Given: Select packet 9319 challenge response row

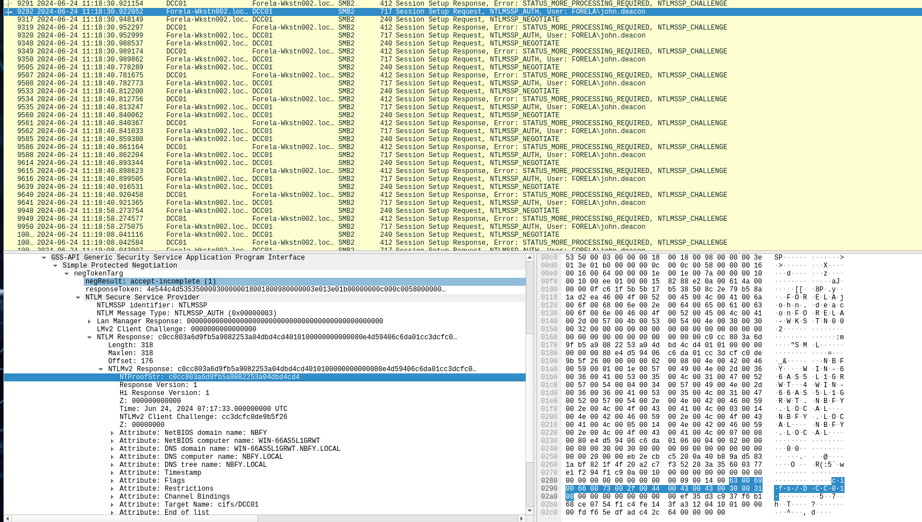Looking at the screenshot, I should click(x=462, y=27).
